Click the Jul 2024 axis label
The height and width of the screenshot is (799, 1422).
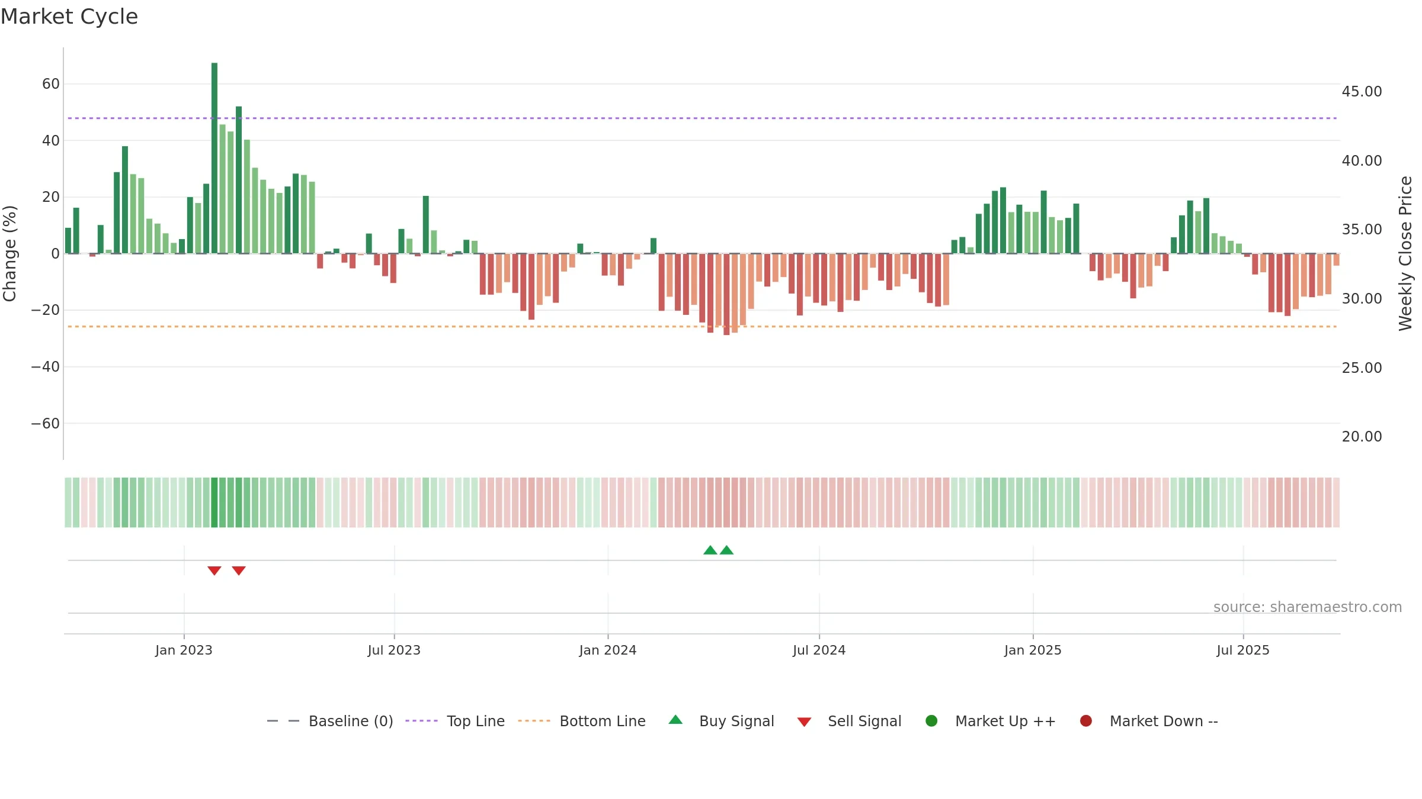coord(819,650)
